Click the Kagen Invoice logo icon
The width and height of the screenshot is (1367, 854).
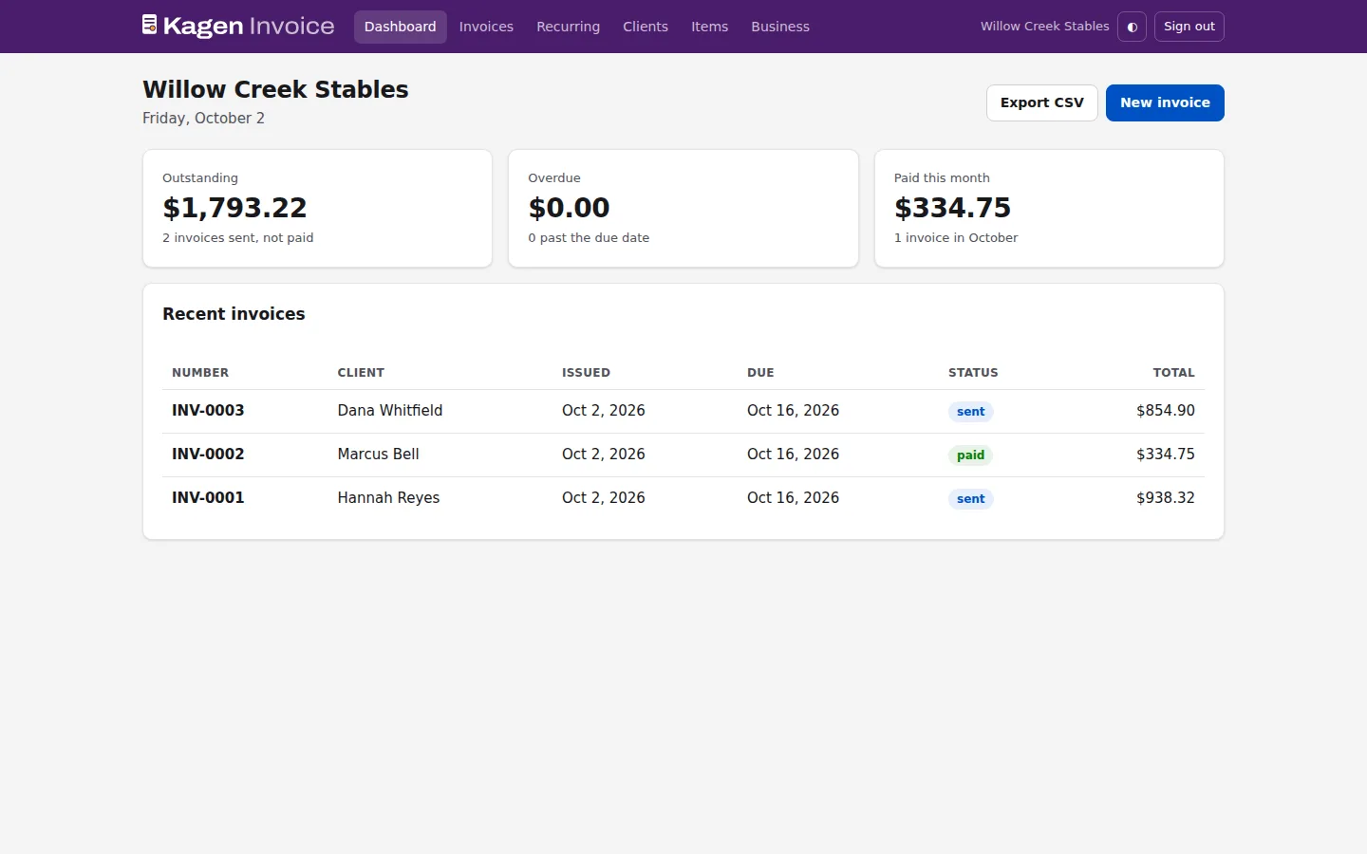(x=150, y=25)
